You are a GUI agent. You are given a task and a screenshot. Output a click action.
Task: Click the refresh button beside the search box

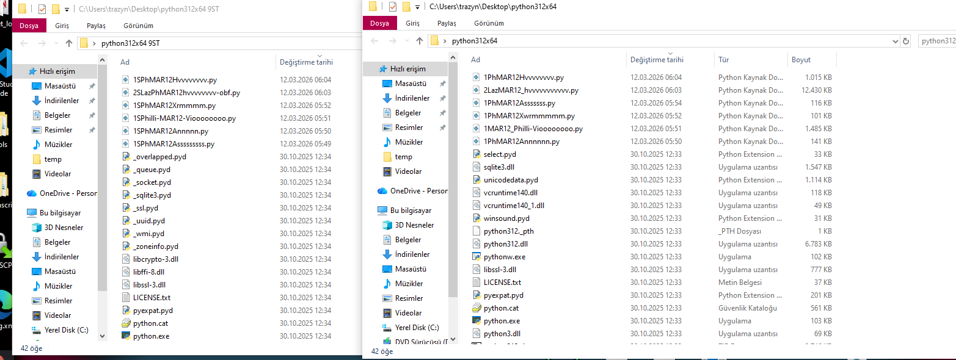click(906, 41)
